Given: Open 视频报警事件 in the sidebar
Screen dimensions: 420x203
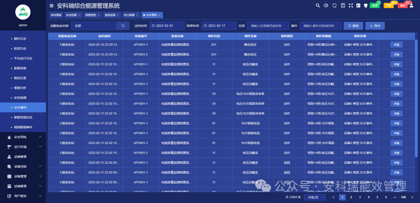Looking at the screenshot, I should pos(23,127).
